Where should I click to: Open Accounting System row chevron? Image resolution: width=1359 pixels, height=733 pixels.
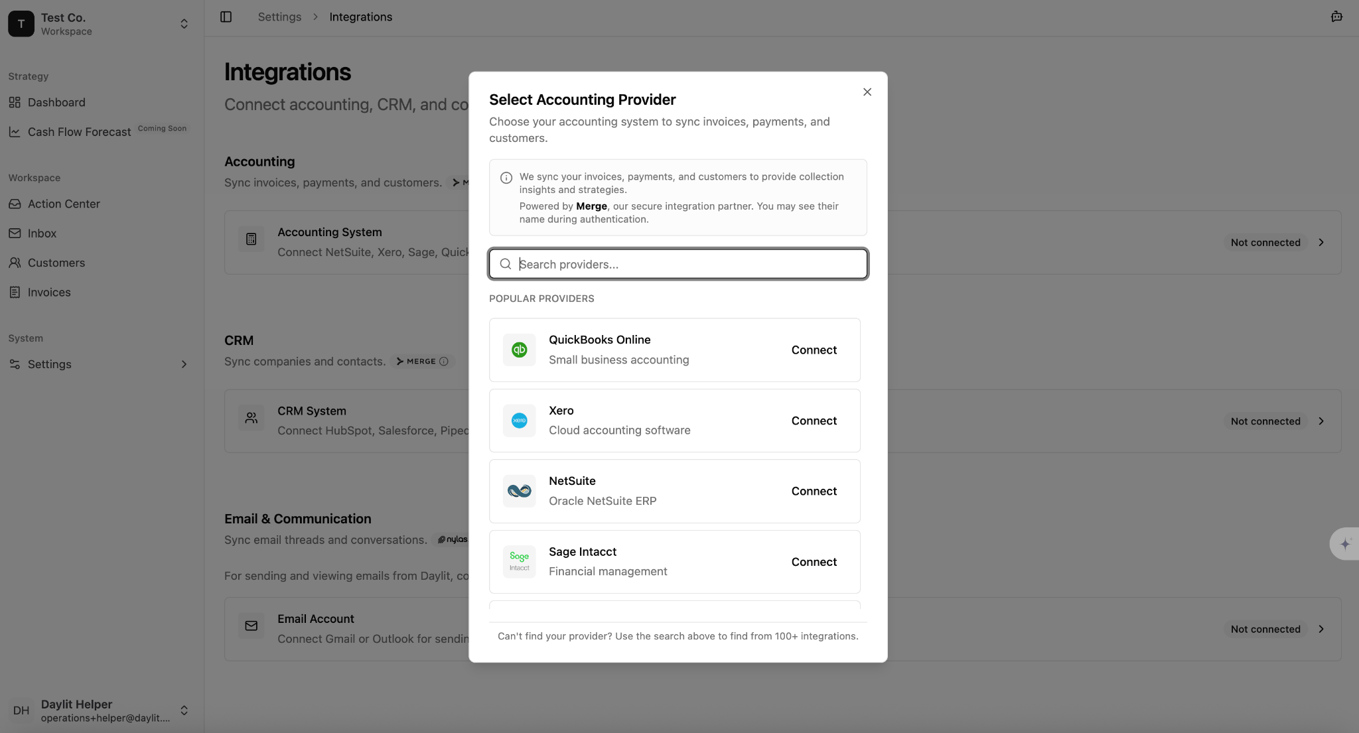click(1321, 243)
